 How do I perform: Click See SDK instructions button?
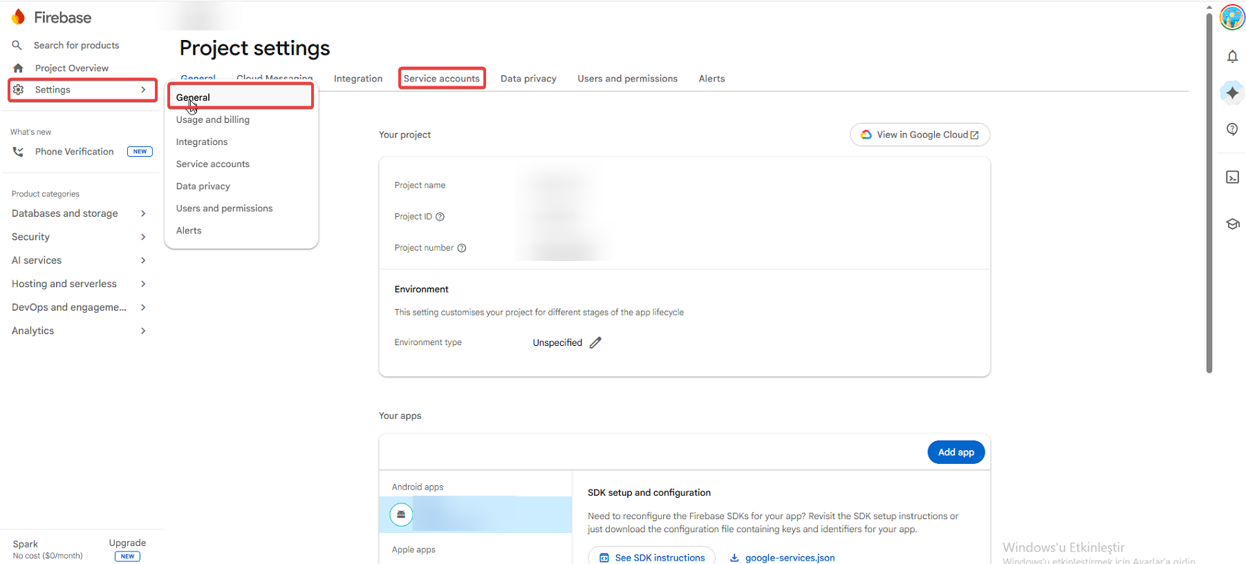652,556
